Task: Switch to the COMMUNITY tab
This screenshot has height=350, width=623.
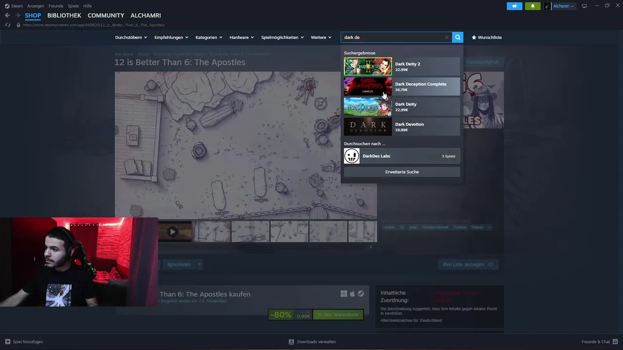Action: [x=106, y=16]
